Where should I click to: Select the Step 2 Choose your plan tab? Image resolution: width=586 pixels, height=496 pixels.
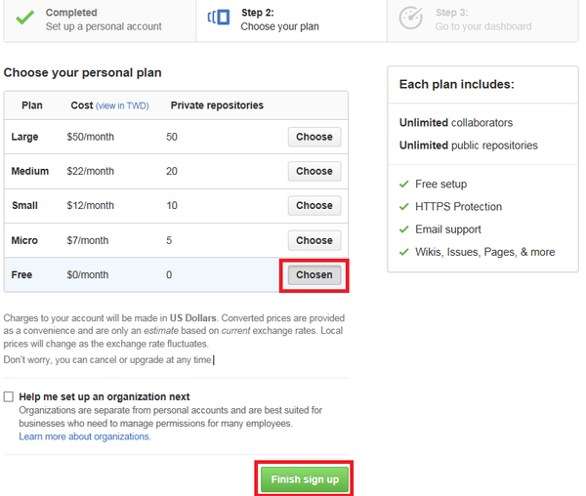(291, 20)
